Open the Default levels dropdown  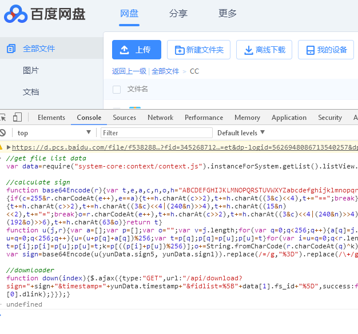click(x=241, y=132)
